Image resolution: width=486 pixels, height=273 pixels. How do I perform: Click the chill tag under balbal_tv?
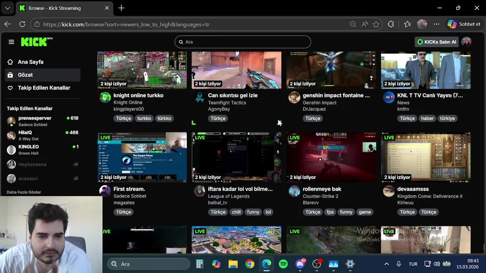pos(236,212)
